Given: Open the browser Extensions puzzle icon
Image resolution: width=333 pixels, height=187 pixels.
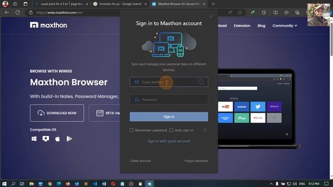Looking at the screenshot, I should pyautogui.click(x=264, y=12).
